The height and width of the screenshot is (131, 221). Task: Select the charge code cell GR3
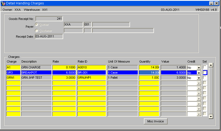click(x=13, y=73)
